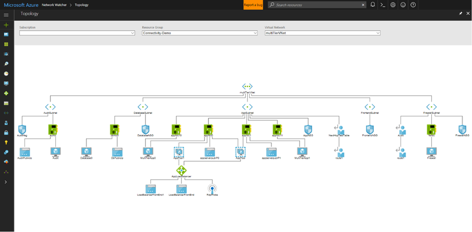Click the feNic network interface node

pyautogui.click(x=431, y=129)
